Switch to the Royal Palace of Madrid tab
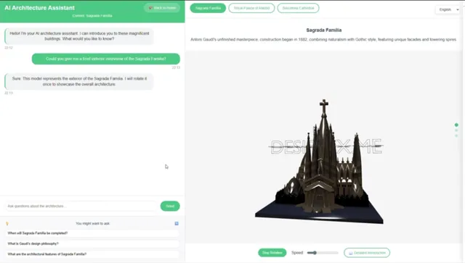Screen dimensions: 465x263 [251, 8]
